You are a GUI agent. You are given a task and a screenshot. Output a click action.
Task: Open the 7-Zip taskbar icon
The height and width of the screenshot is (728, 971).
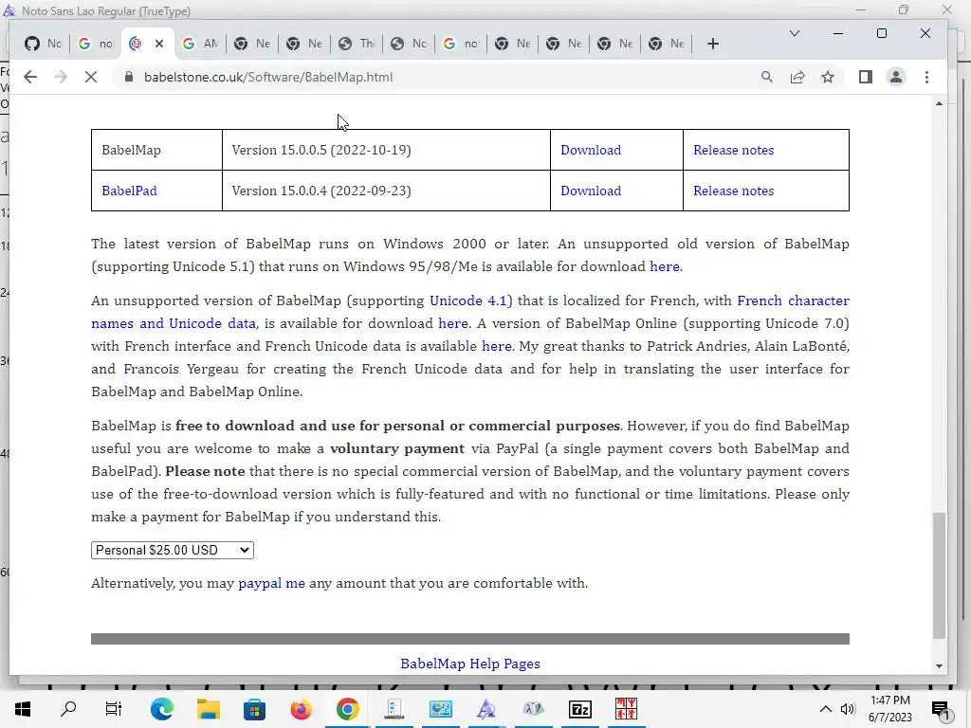[579, 709]
